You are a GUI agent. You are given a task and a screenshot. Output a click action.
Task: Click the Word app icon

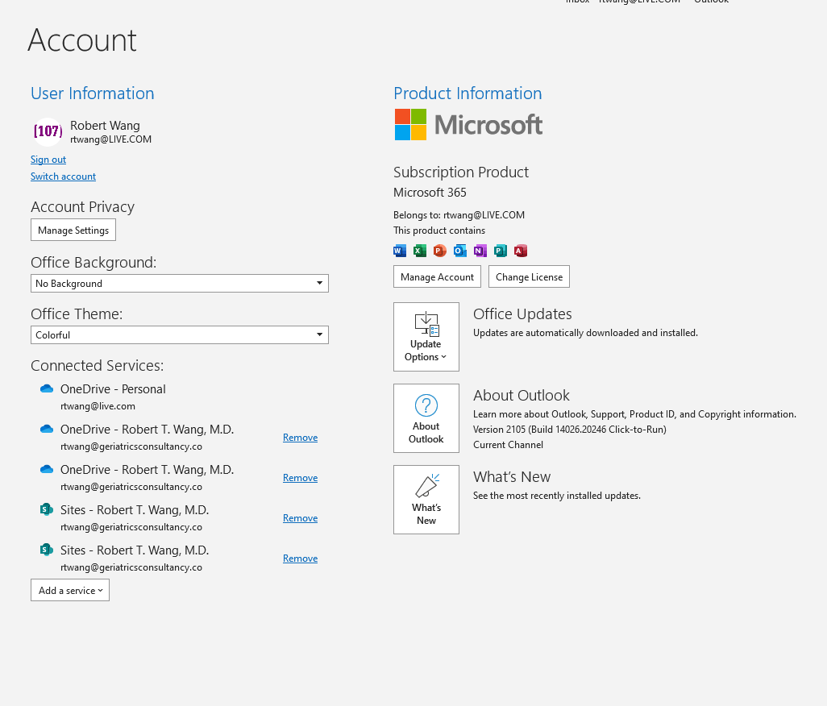[x=400, y=251]
